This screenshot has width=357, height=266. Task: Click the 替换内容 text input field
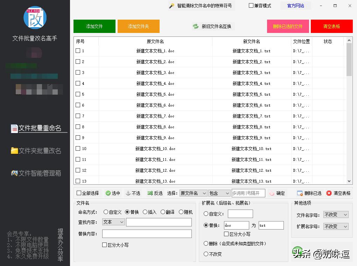coord(147,234)
